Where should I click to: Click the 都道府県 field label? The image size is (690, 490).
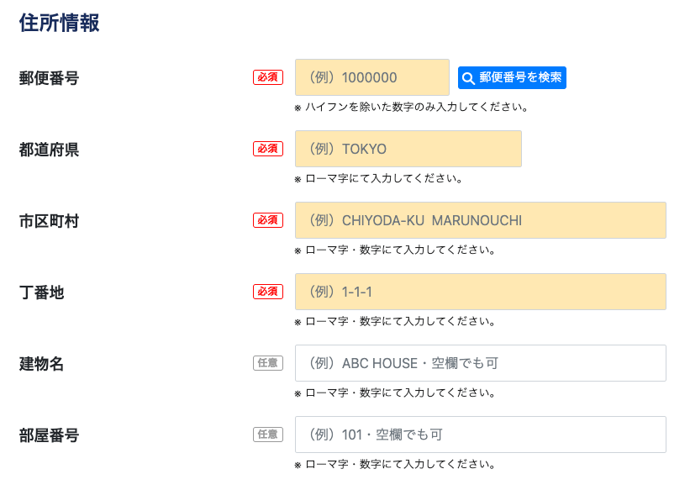click(49, 150)
